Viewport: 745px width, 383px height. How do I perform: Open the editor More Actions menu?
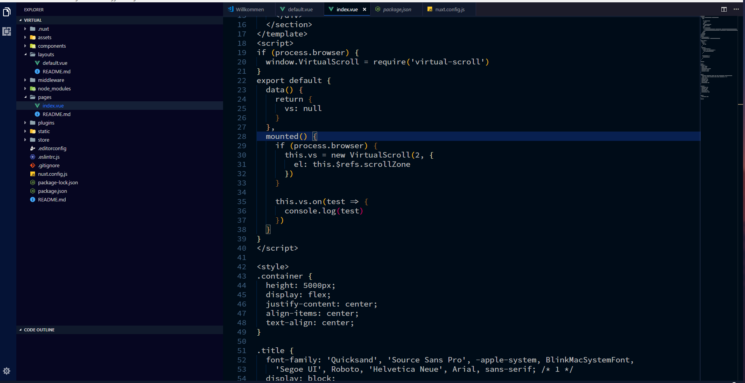736,9
